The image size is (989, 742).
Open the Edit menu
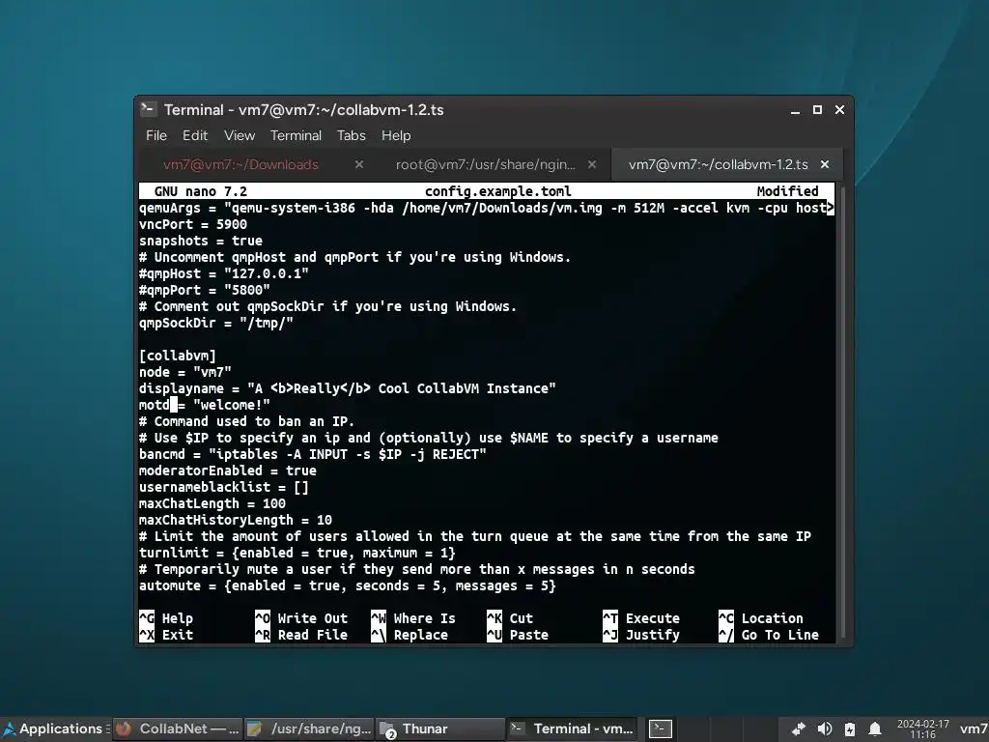click(195, 135)
